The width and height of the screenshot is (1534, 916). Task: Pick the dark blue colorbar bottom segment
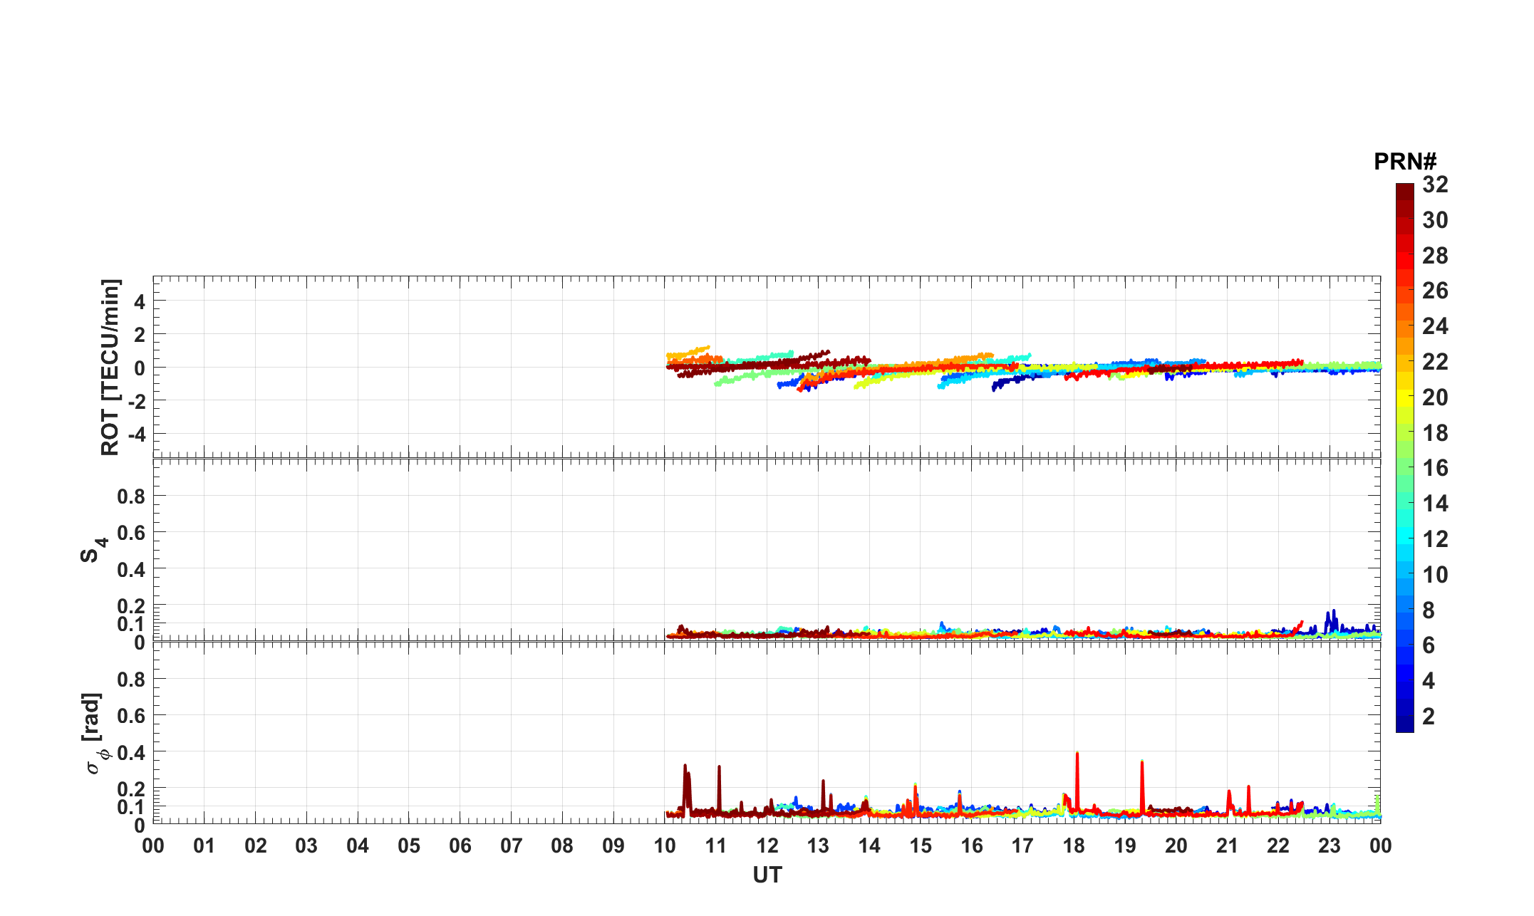tap(1404, 723)
